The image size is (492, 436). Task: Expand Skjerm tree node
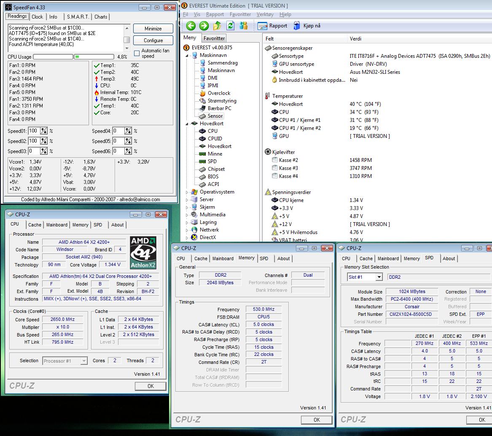[187, 207]
